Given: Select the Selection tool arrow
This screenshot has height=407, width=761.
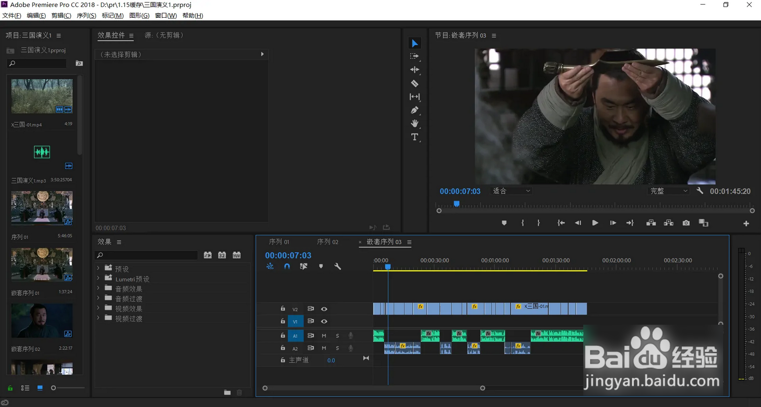Looking at the screenshot, I should pos(415,43).
